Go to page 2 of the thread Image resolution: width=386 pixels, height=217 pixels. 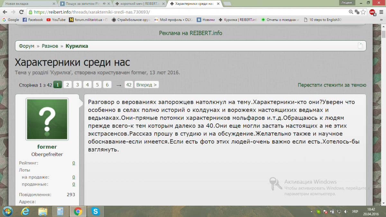(67, 85)
